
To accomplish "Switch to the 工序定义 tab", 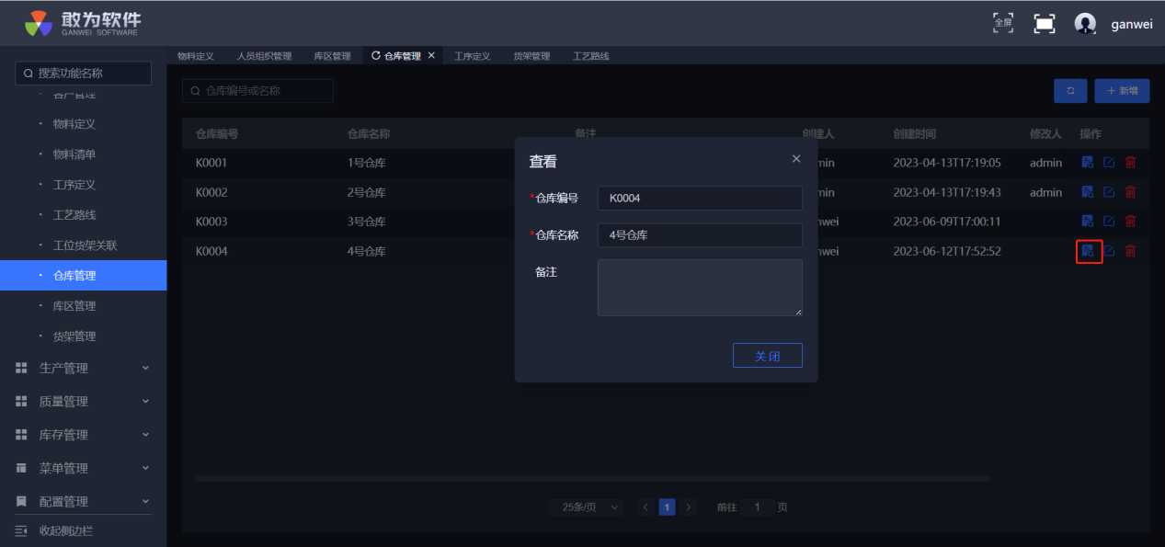I will pos(473,56).
